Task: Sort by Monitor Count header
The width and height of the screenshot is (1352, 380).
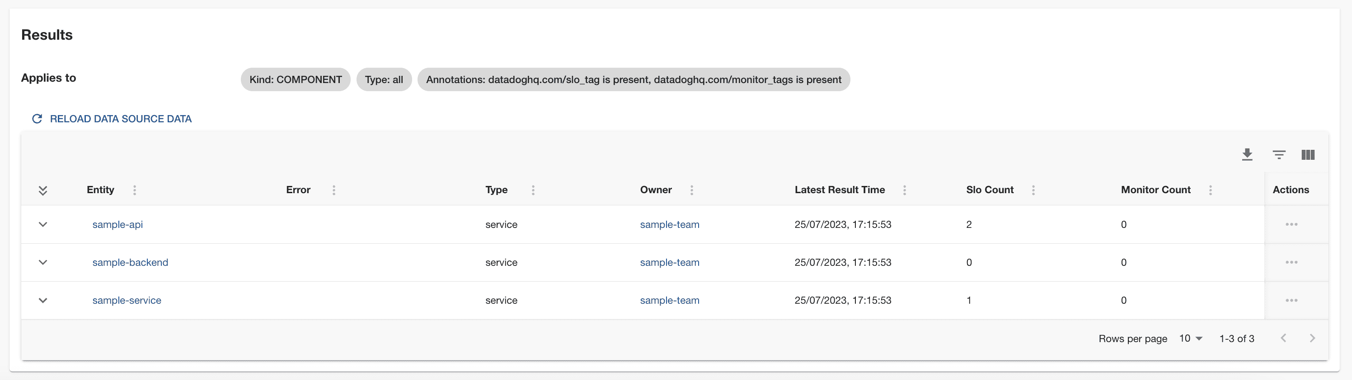Action: point(1155,190)
